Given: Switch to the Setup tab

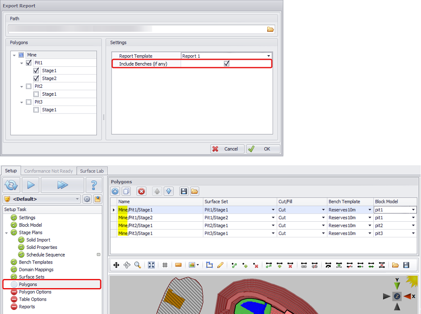Looking at the screenshot, I should [11, 171].
